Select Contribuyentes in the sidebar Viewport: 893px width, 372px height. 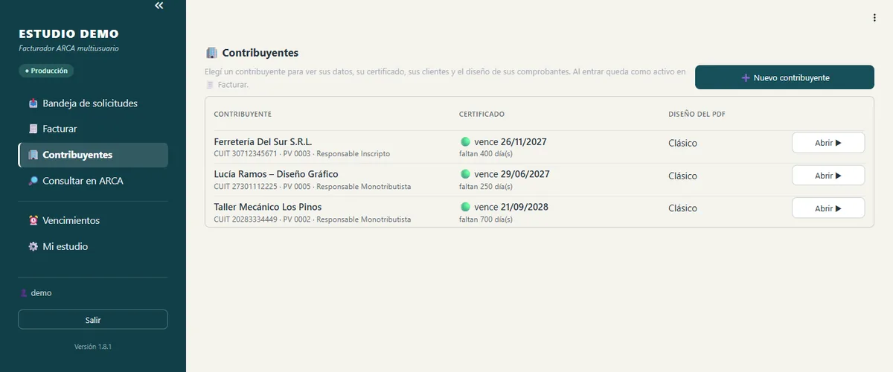click(x=93, y=155)
